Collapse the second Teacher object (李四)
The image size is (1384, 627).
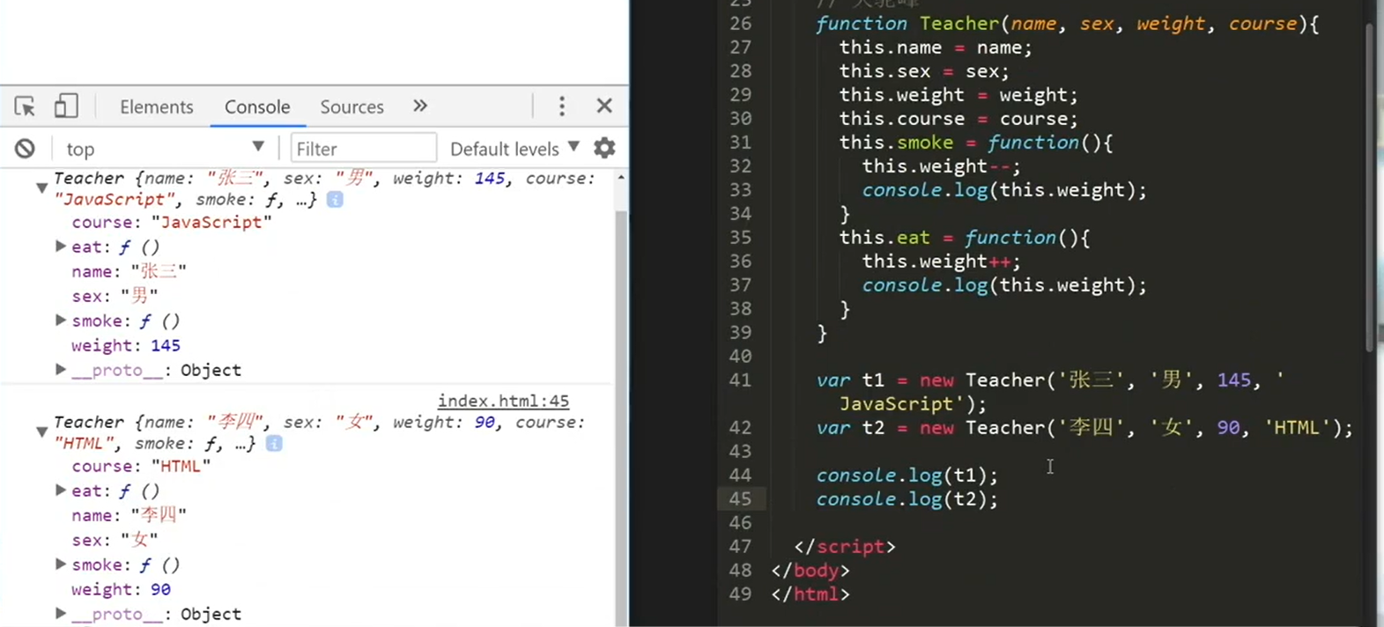pyautogui.click(x=41, y=432)
